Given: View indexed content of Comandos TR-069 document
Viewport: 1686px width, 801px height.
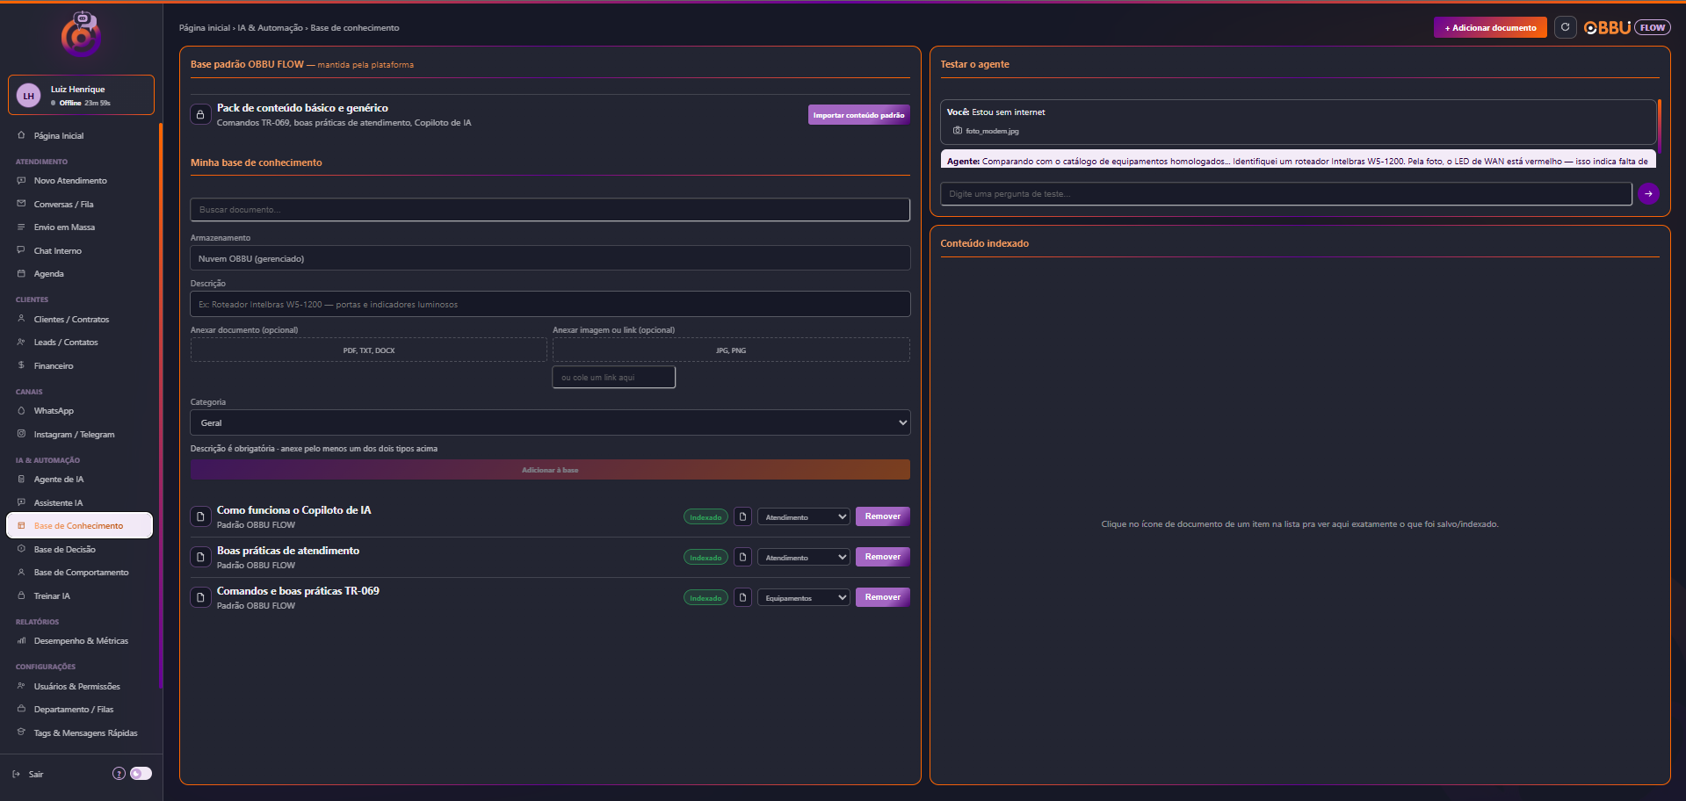Looking at the screenshot, I should pos(742,597).
